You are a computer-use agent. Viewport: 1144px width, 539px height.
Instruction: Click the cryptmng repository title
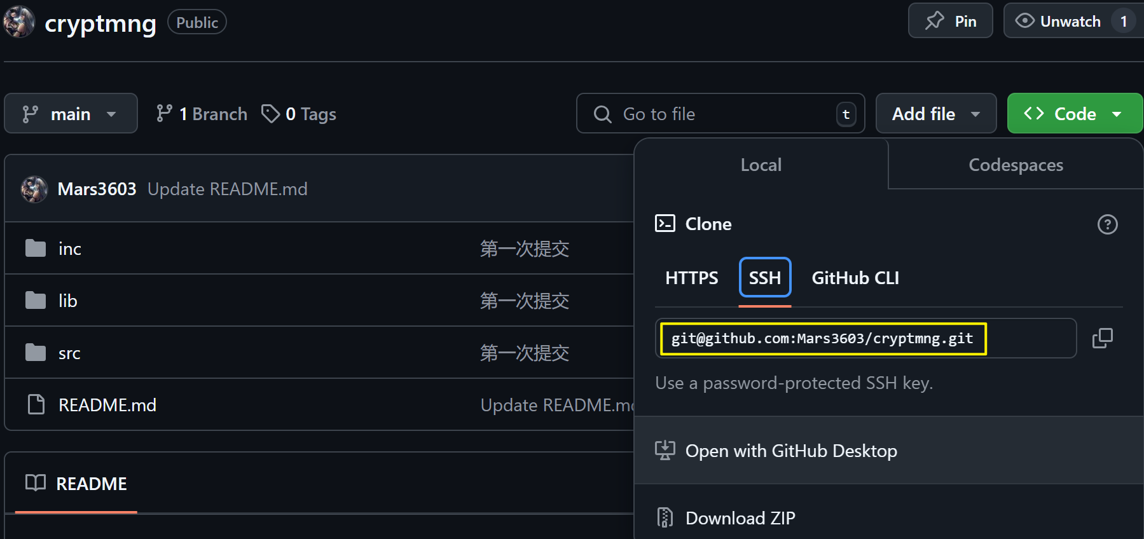point(100,24)
